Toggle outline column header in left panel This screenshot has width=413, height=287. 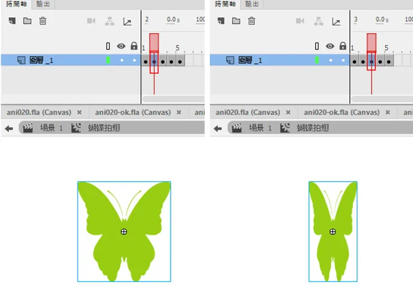click(108, 46)
